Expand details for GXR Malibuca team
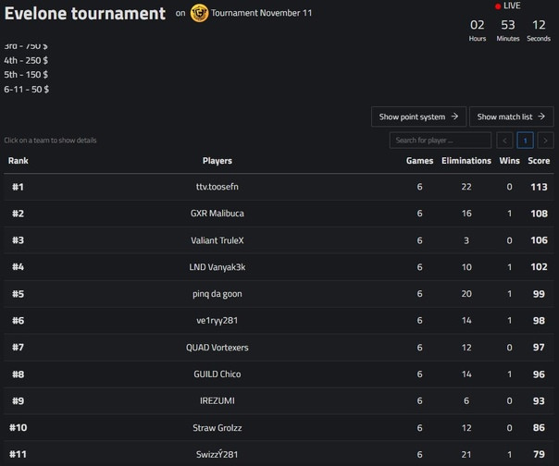Screen dimensions: 559x466 click(279, 214)
